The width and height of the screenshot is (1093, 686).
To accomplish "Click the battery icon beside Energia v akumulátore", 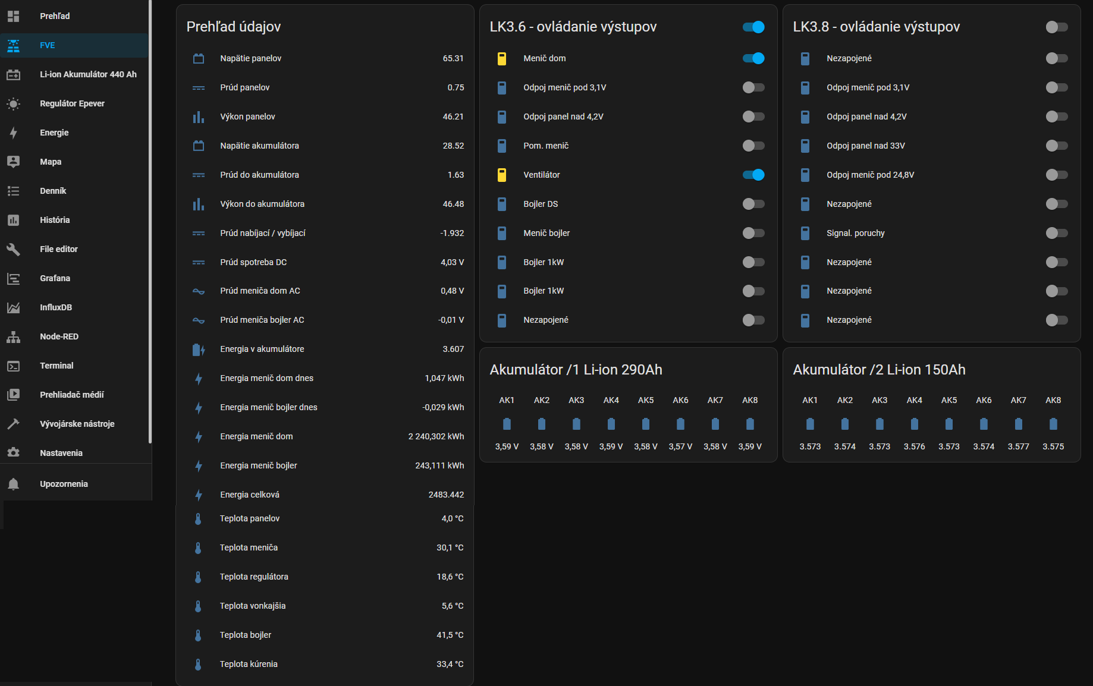I will 198,350.
